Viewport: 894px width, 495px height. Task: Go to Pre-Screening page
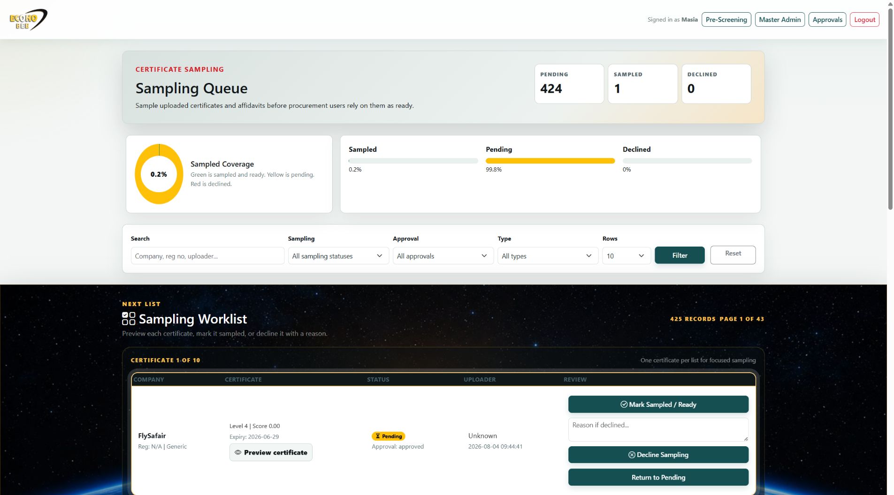point(726,20)
